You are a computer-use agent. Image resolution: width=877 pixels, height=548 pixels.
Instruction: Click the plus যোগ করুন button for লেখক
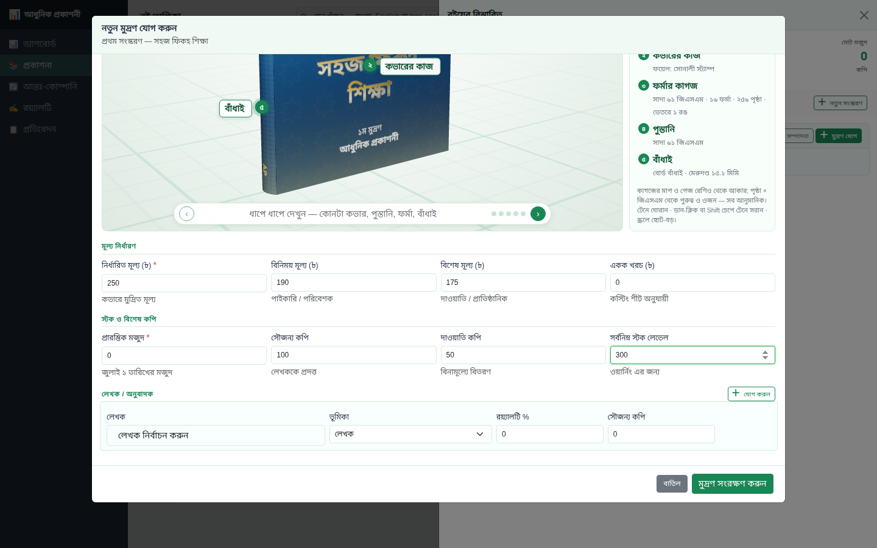[751, 394]
